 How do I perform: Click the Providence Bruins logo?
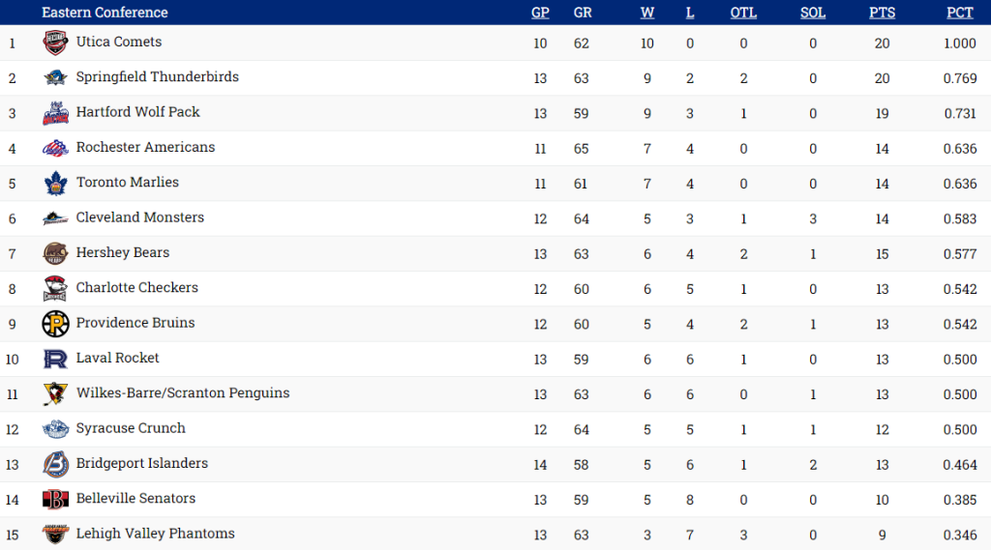(55, 324)
